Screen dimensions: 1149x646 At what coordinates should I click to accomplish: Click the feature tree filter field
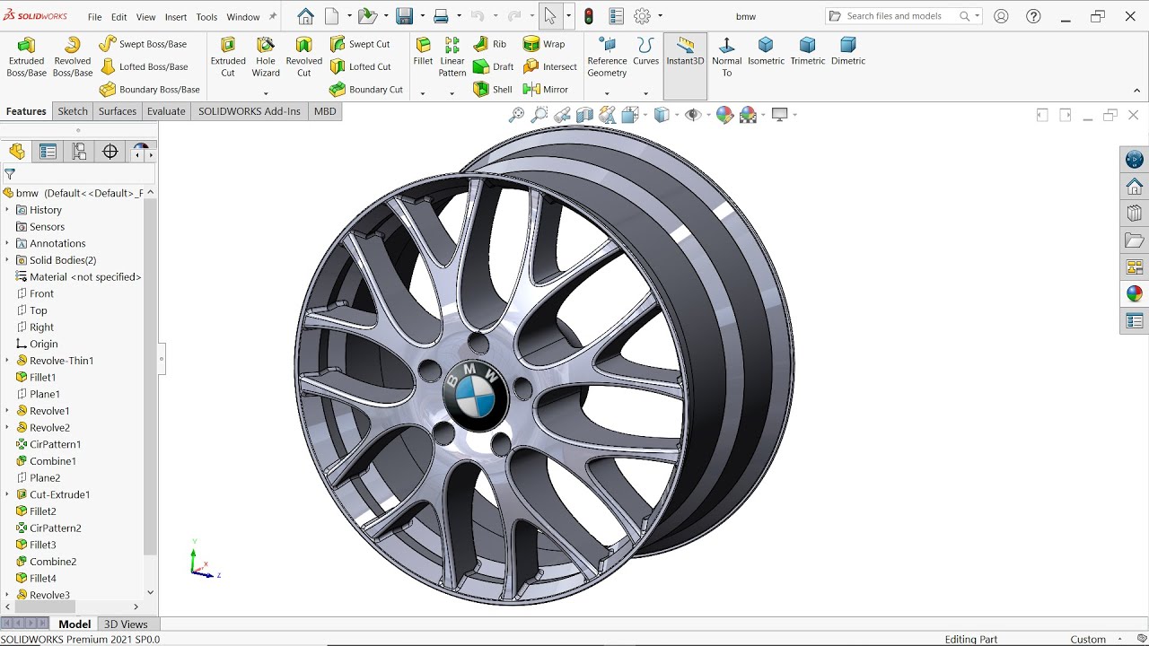pos(79,174)
